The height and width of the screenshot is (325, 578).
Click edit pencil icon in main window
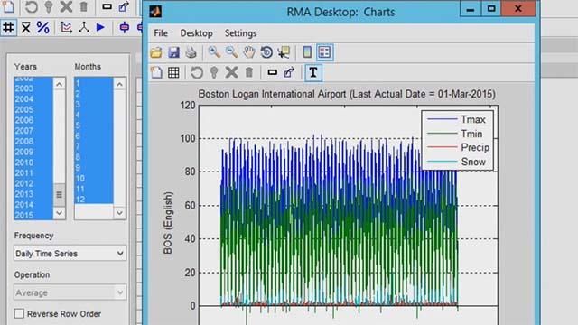(125, 6)
